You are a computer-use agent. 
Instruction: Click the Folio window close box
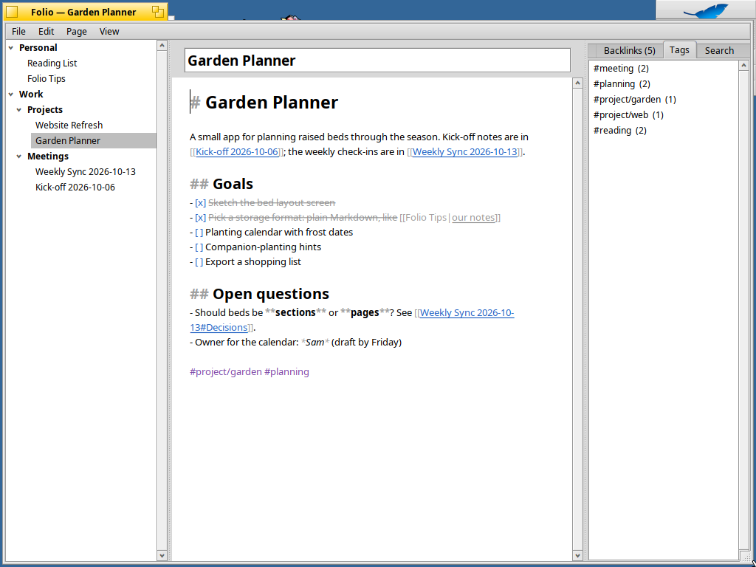click(x=12, y=12)
